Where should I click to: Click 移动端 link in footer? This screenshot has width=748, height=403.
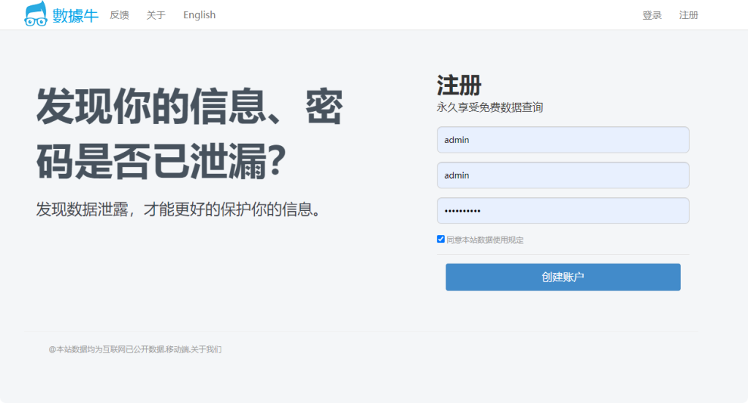pyautogui.click(x=178, y=350)
